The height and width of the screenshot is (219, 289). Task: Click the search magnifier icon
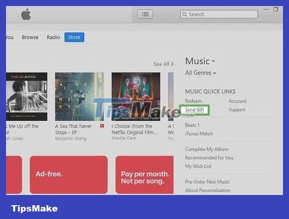185,14
